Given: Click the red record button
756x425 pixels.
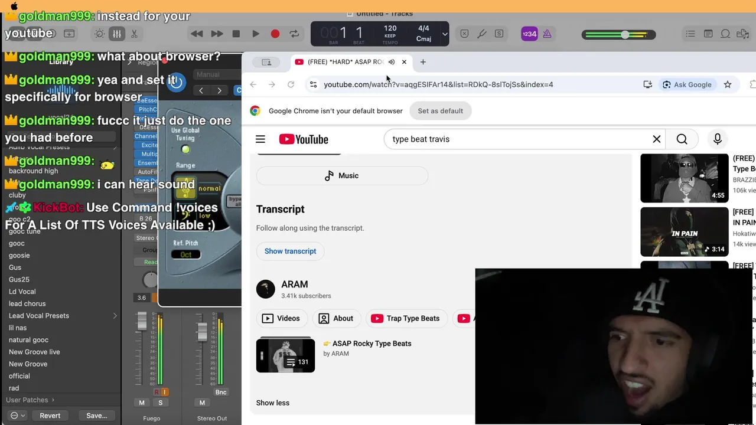Looking at the screenshot, I should (x=275, y=34).
